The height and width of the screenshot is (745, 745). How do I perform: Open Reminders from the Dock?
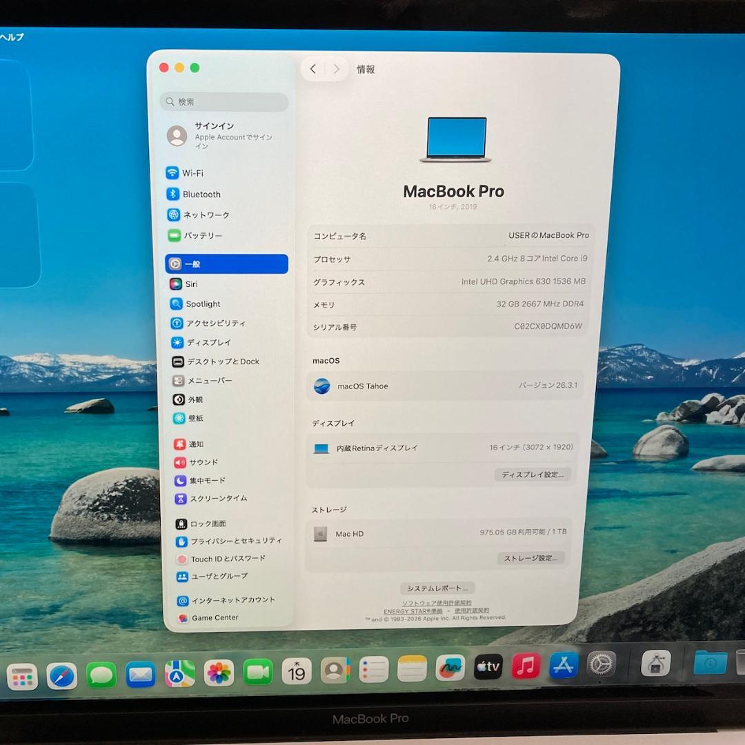pyautogui.click(x=373, y=669)
